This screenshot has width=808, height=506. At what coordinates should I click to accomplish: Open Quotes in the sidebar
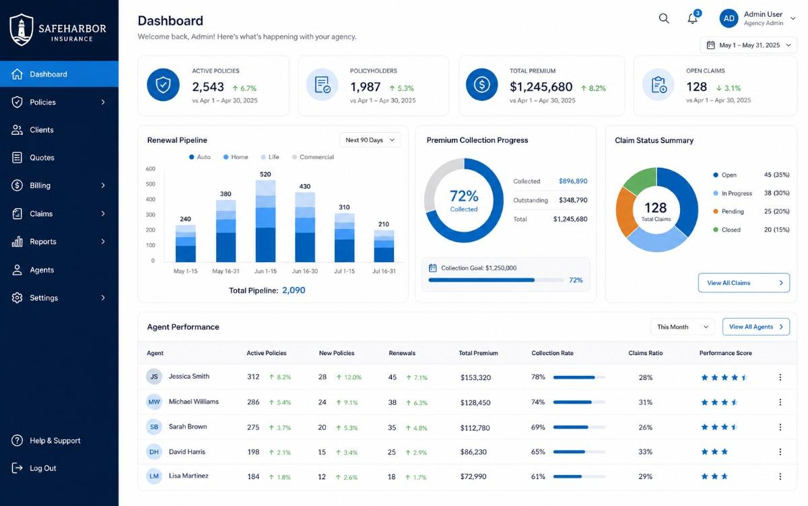click(59, 158)
